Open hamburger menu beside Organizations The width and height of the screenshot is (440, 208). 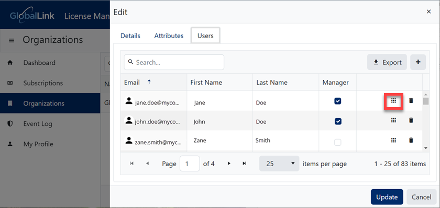[x=12, y=41]
